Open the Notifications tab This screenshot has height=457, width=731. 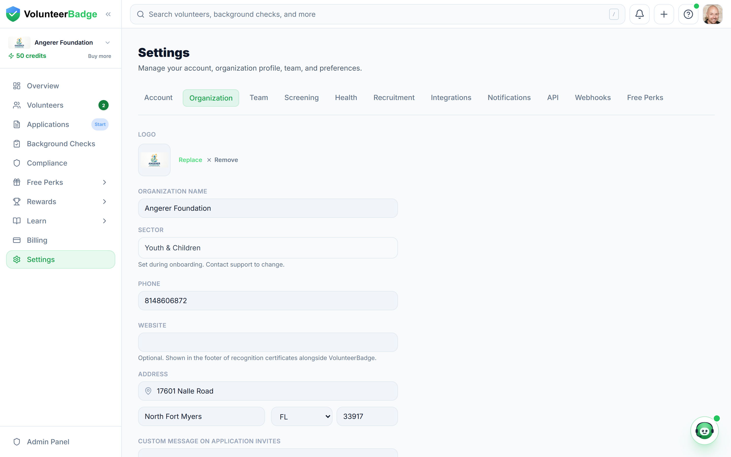(509, 98)
